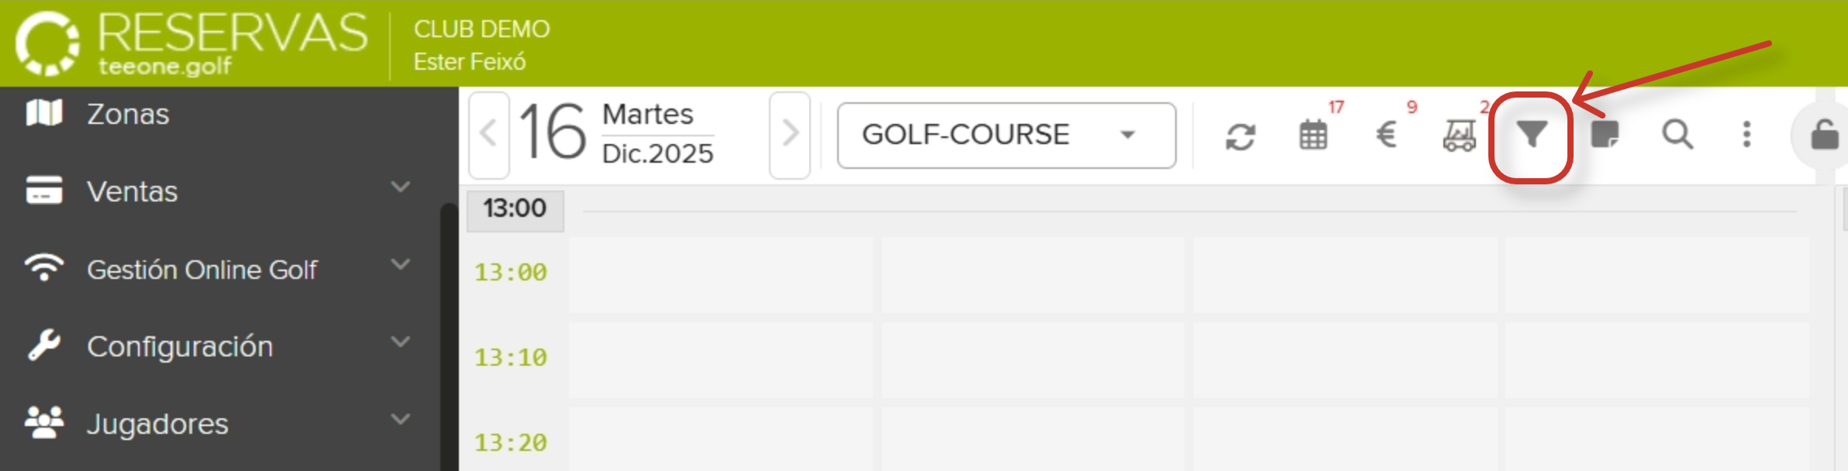Expand the Jugadores submenu chevron

point(400,419)
